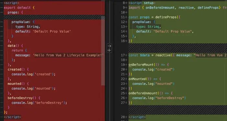Click console.log("mounted") on line 23

click(x=153, y=83)
